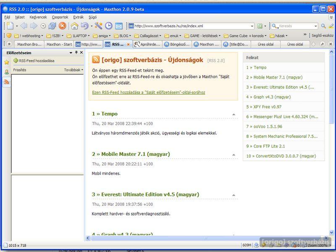Screen dimensions: 336x252
Task: Collapse the 1 » Tempo entry arrow
Action: (x=234, y=114)
